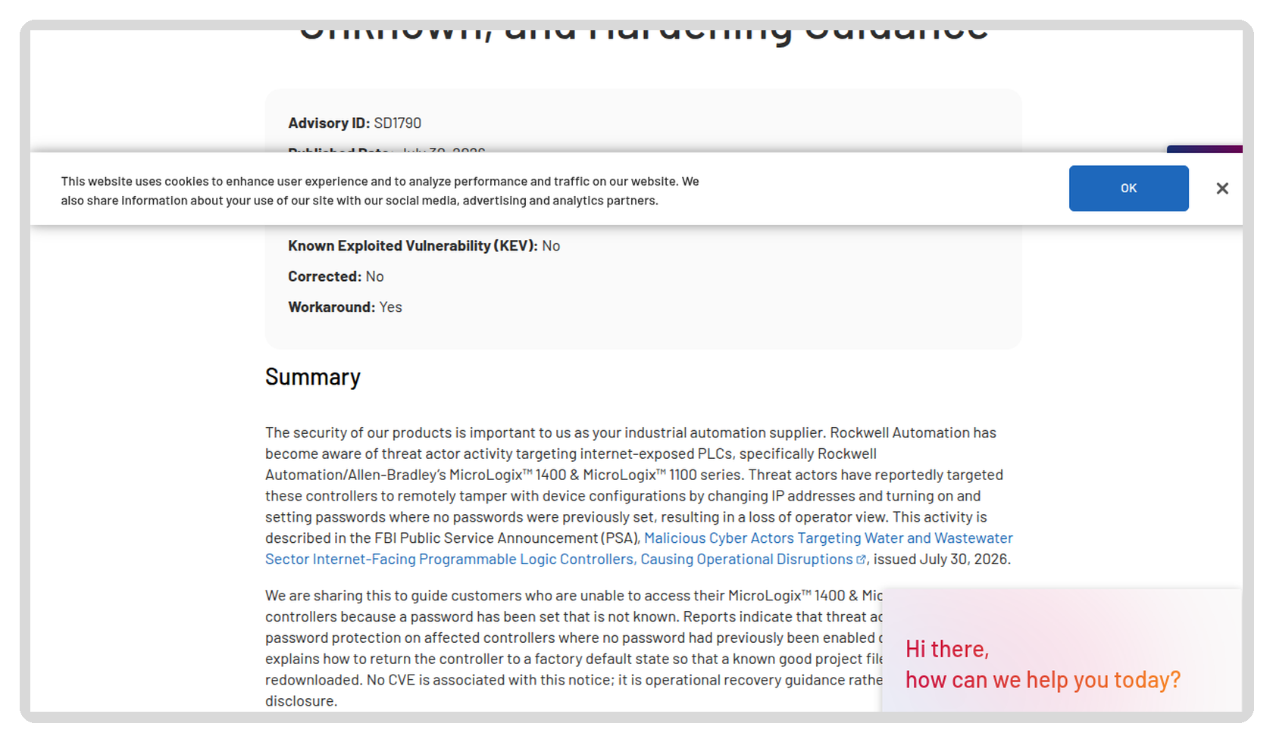Select the "Corrected: No" line
This screenshot has height=742, width=1273.
point(336,277)
